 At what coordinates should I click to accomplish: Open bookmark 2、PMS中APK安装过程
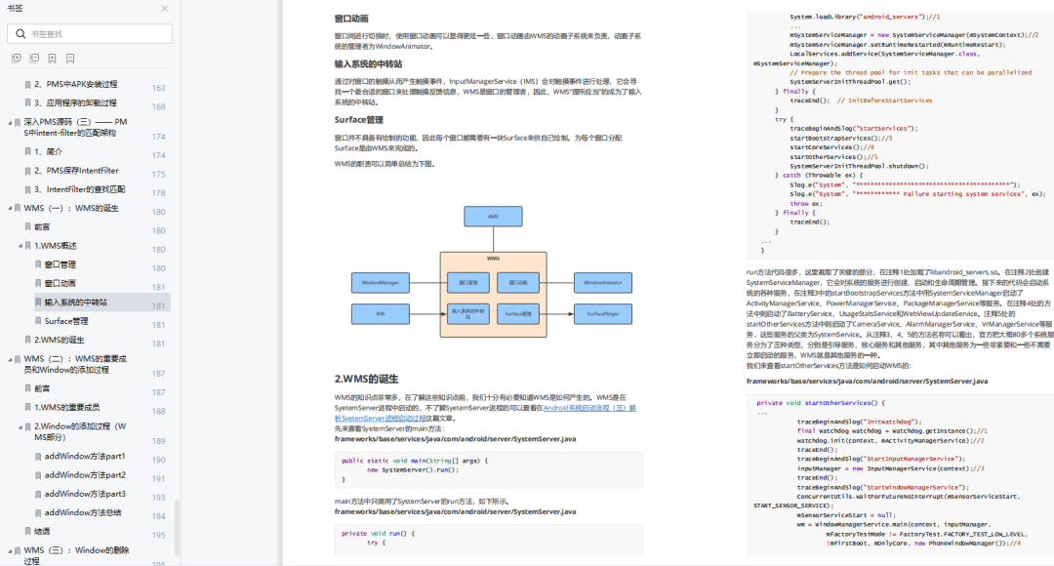[75, 85]
